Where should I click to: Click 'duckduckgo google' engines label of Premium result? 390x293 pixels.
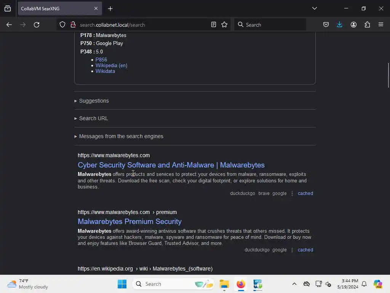pyautogui.click(x=265, y=250)
